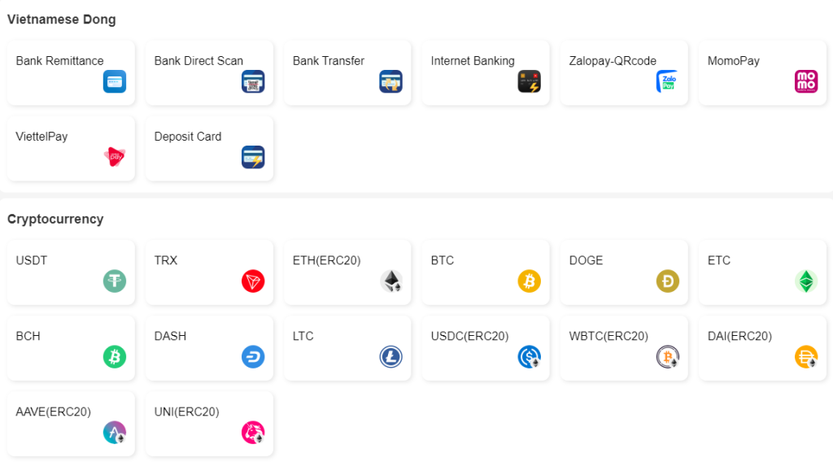Click the MomoPay pink logo icon
The height and width of the screenshot is (462, 833).
pos(806,81)
